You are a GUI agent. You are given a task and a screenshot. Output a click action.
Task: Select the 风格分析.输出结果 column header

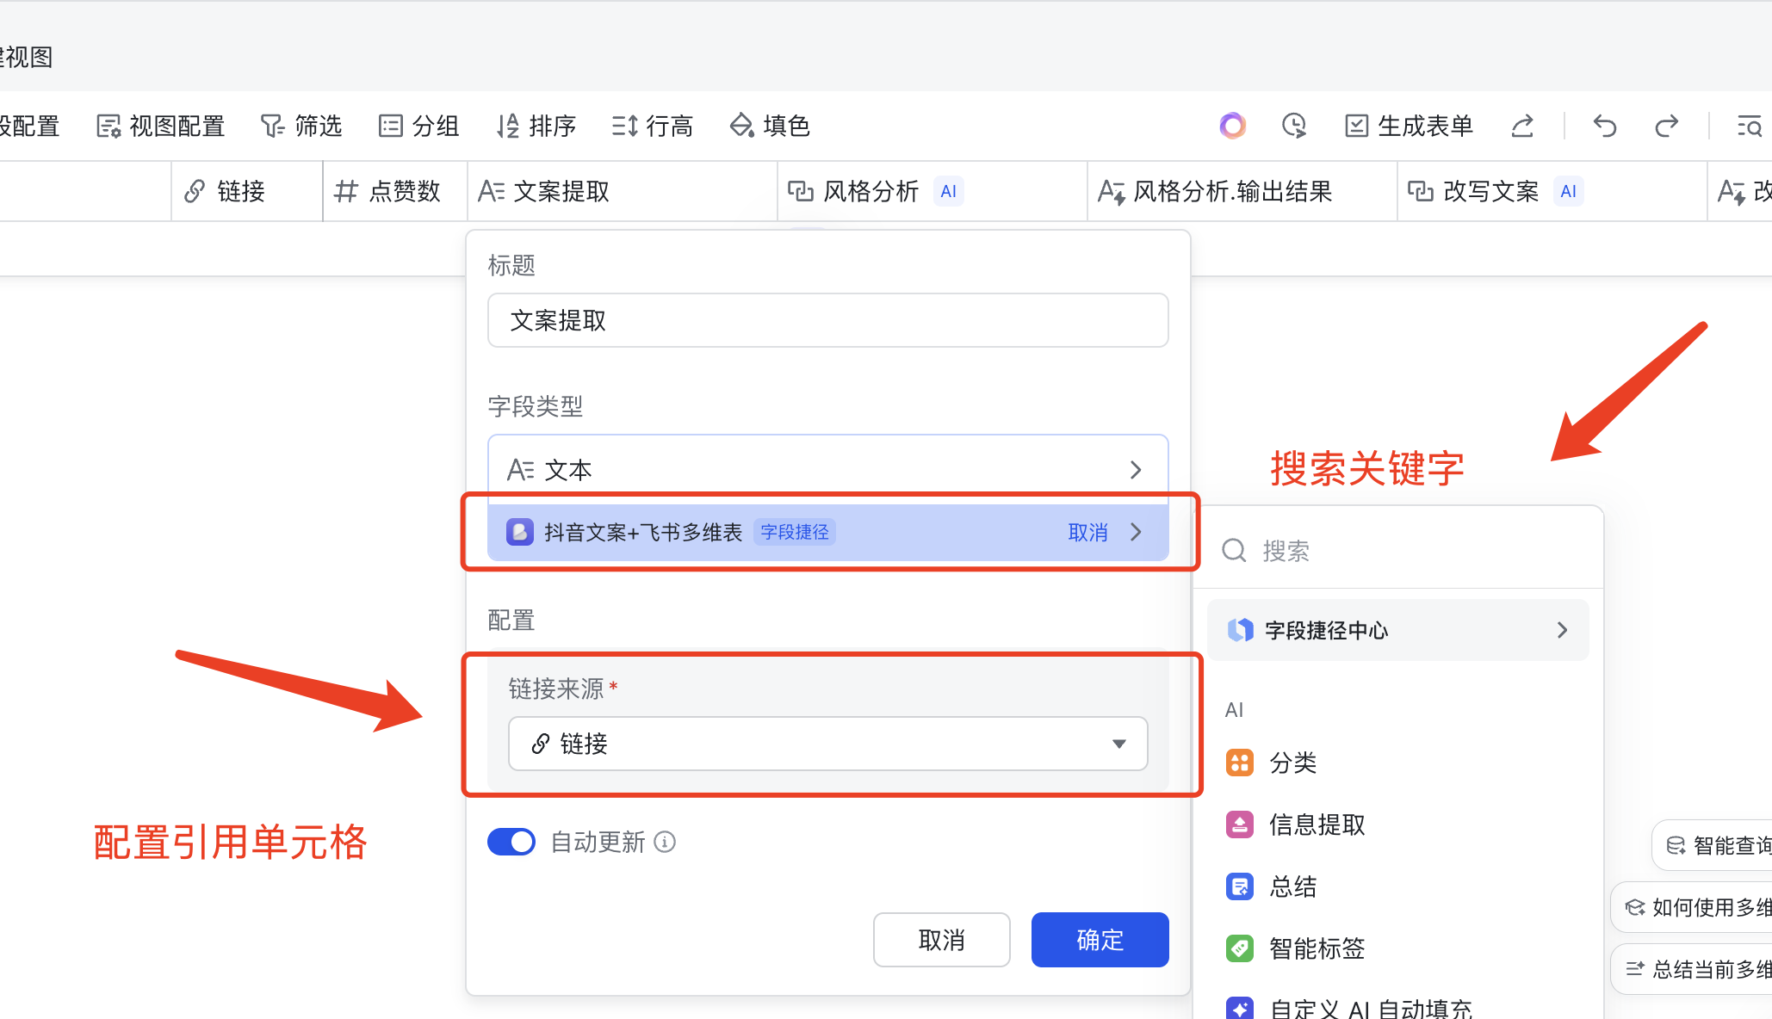pyautogui.click(x=1242, y=191)
